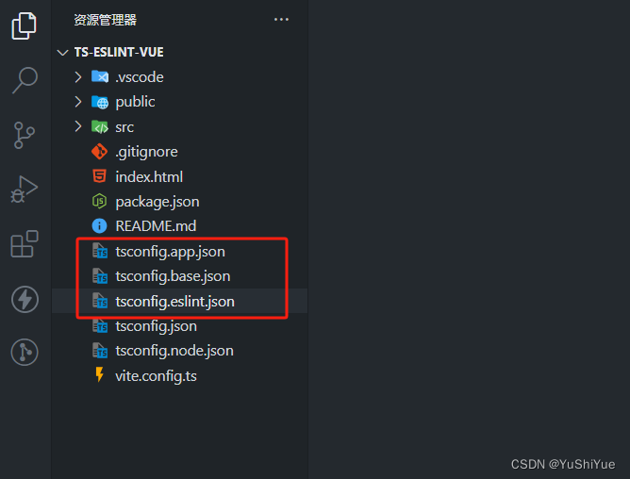The width and height of the screenshot is (630, 479).
Task: Open the explorer more actions ellipsis
Action: point(281,19)
